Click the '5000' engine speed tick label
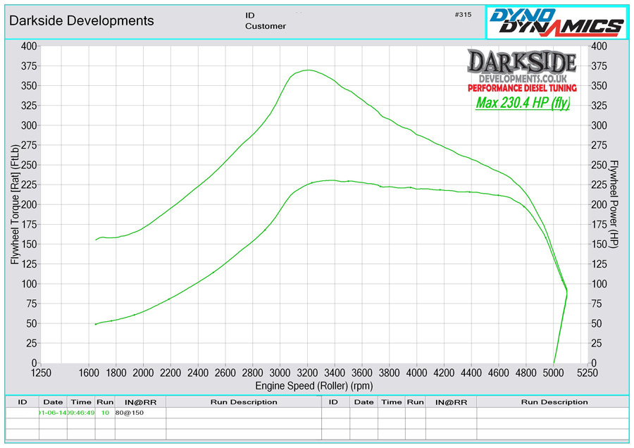Viewport: 634px width, 448px height. pyautogui.click(x=553, y=373)
